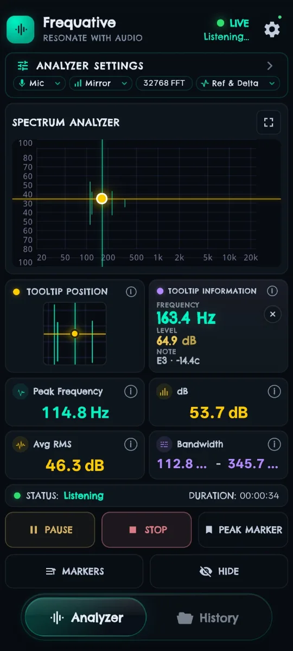This screenshot has height=651, width=293.
Task: Enter fullscreen for the spectrum analyzer
Action: pos(269,122)
